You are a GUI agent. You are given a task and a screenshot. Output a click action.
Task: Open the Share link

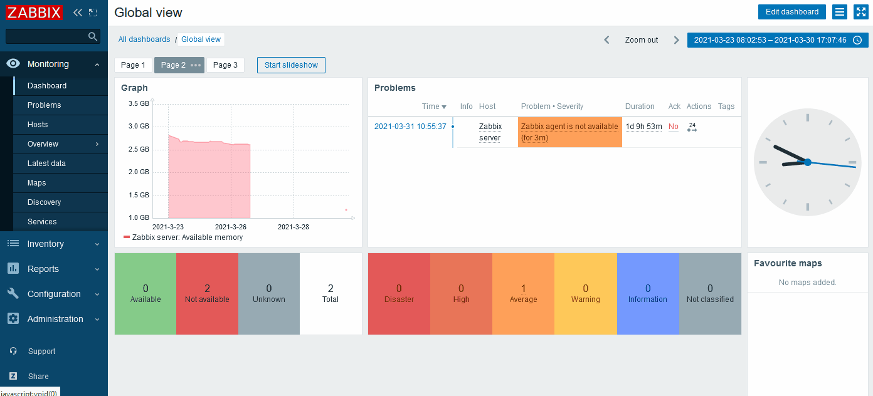pos(38,377)
